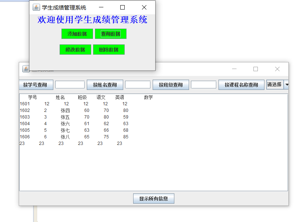Focus the text field after 按学号查询

pyautogui.click(x=70, y=85)
